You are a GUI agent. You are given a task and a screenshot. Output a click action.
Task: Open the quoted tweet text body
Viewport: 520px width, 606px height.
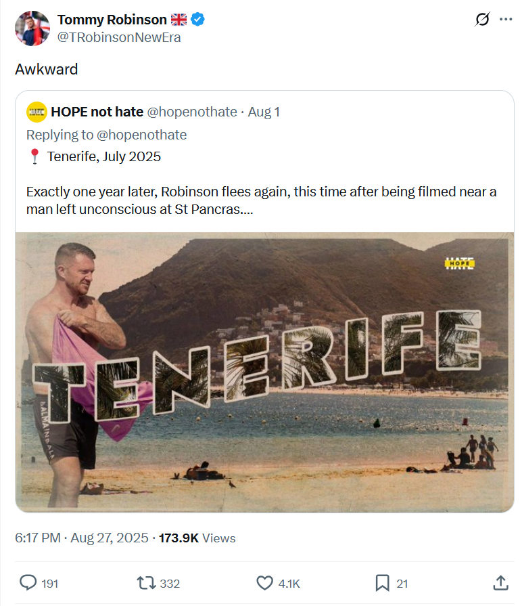point(261,200)
